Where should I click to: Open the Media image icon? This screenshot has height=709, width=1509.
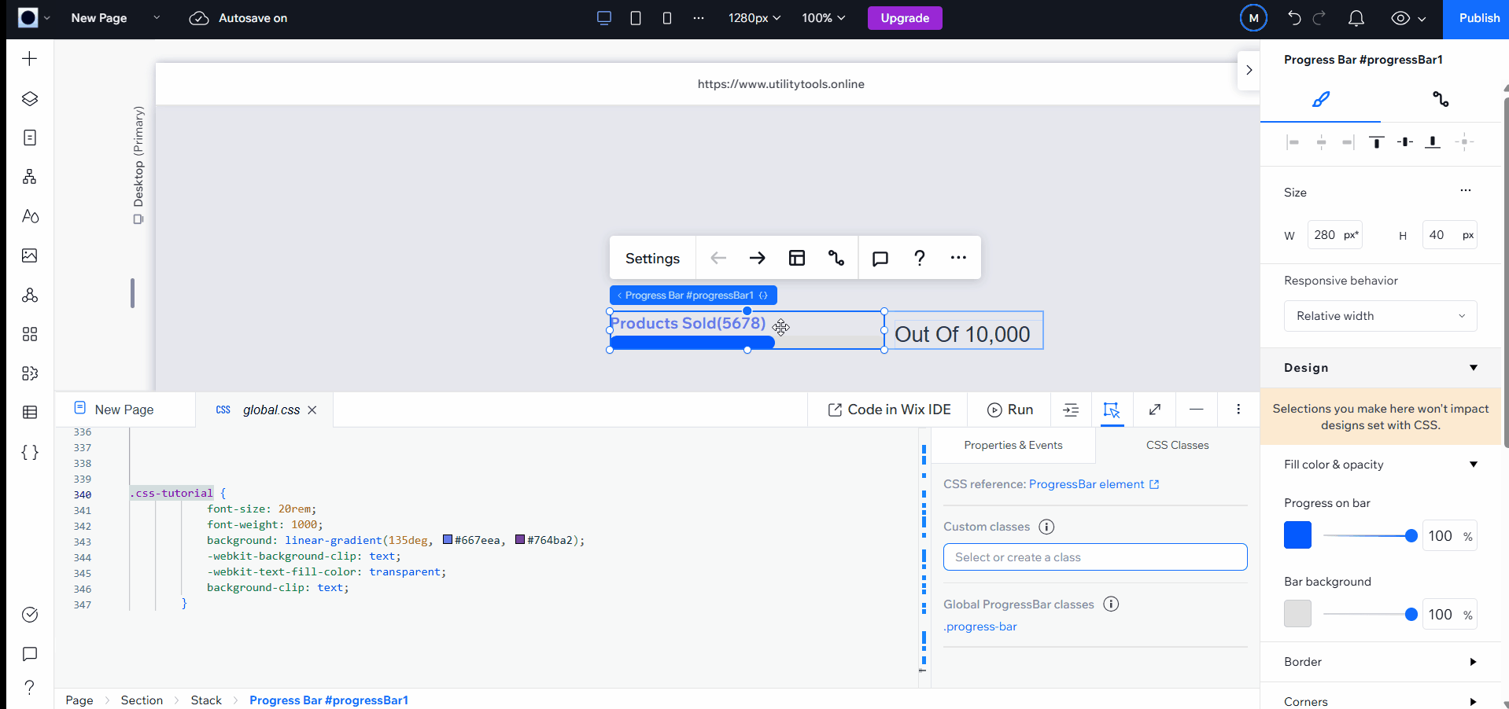tap(29, 255)
